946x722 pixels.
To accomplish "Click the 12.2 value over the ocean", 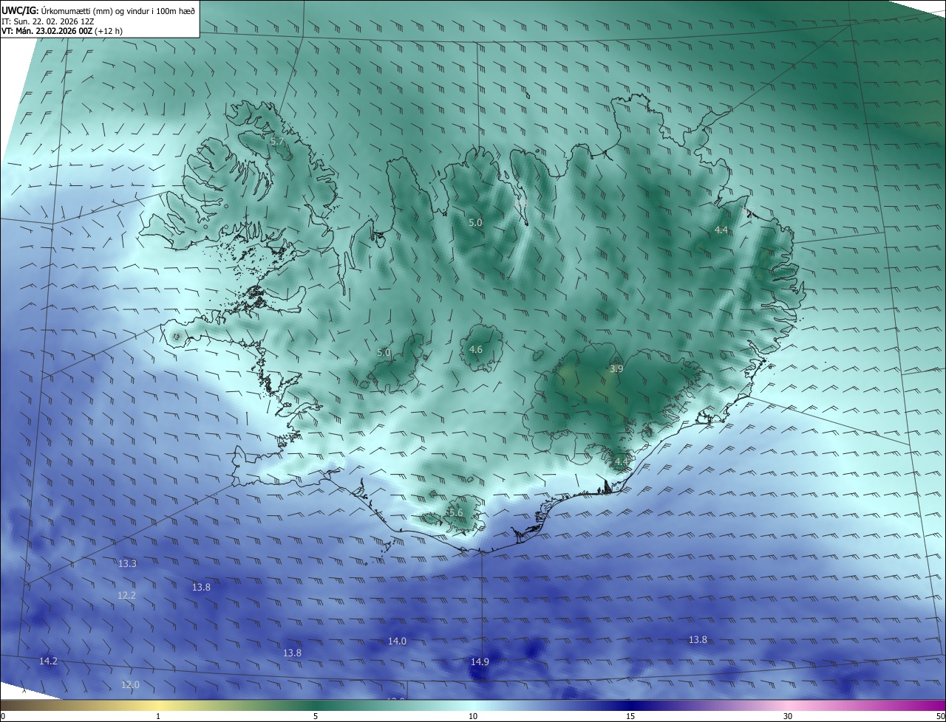I will tap(126, 595).
